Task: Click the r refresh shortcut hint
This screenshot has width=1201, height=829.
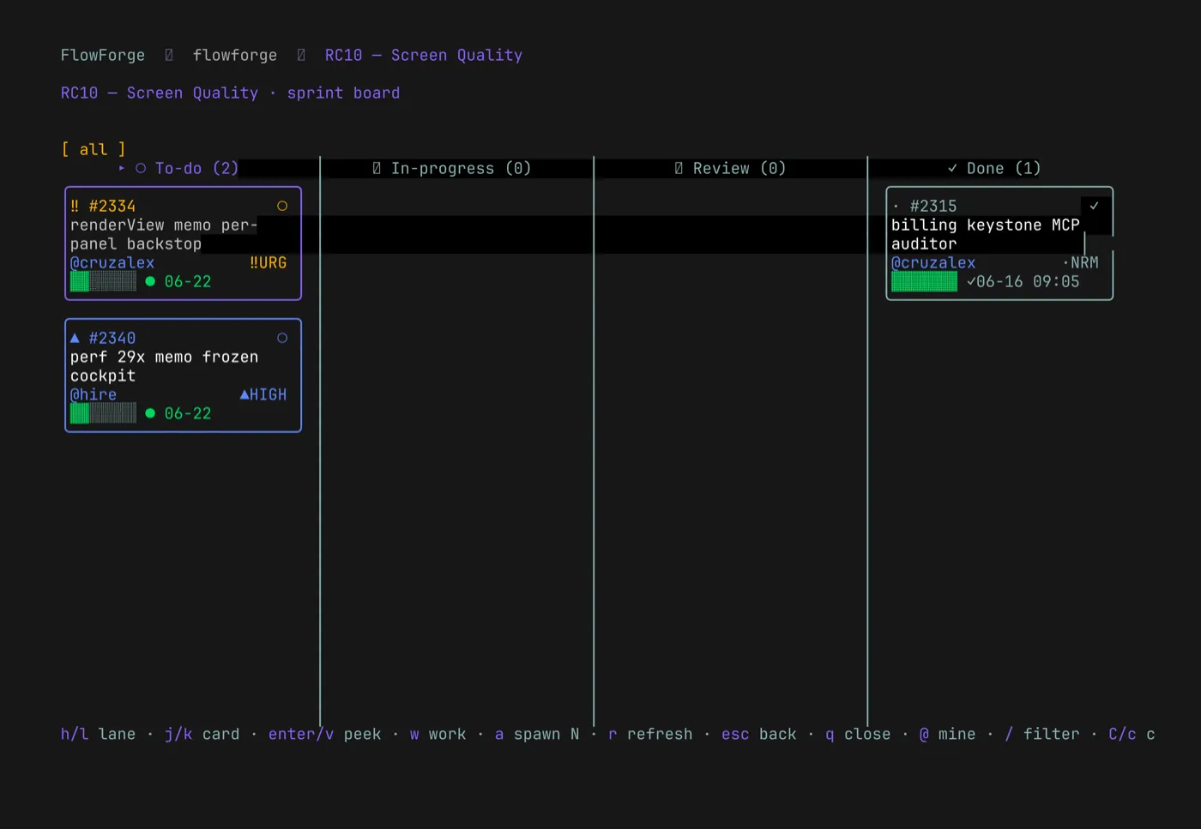Action: [650, 734]
